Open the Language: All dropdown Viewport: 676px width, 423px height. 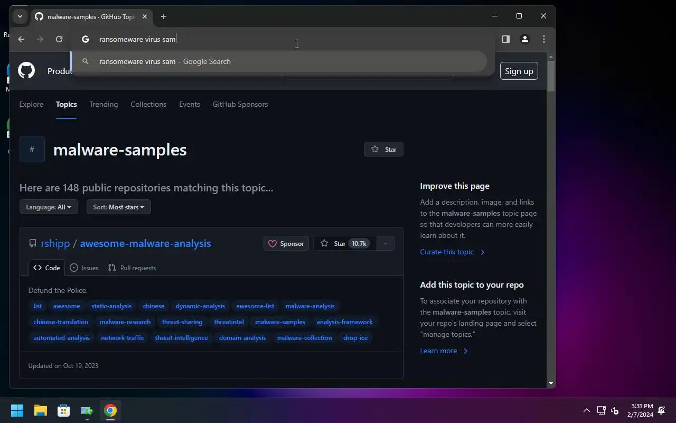coord(49,207)
